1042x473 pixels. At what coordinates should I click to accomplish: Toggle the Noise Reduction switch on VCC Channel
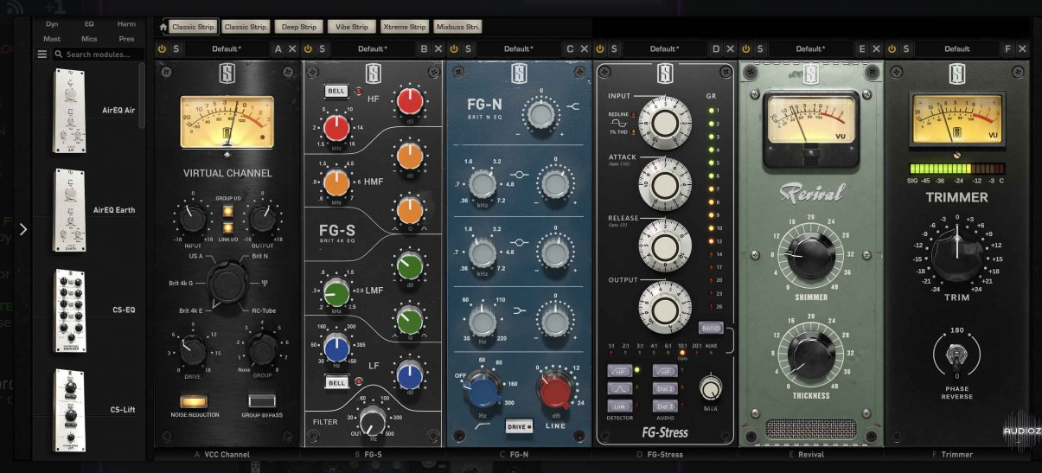click(x=194, y=401)
